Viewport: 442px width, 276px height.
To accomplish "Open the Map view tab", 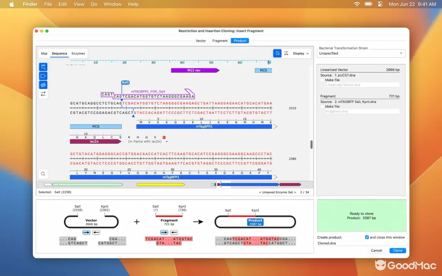I will pyautogui.click(x=44, y=53).
